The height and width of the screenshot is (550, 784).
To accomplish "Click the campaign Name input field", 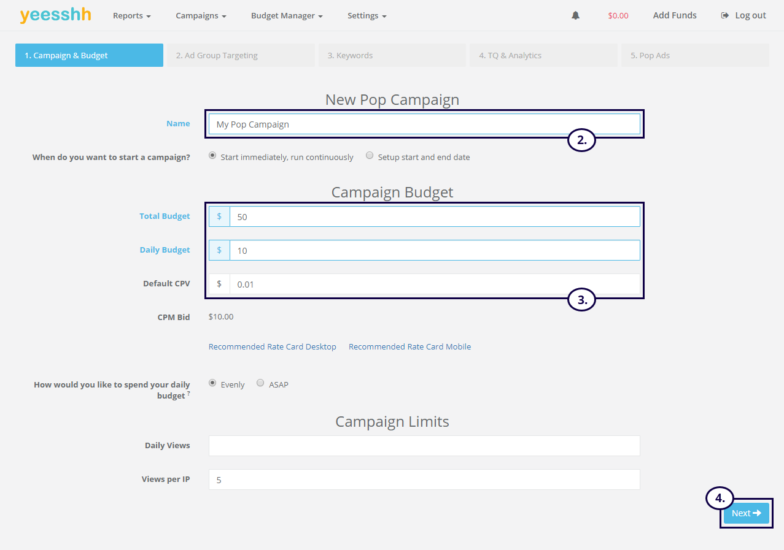I will (x=424, y=124).
